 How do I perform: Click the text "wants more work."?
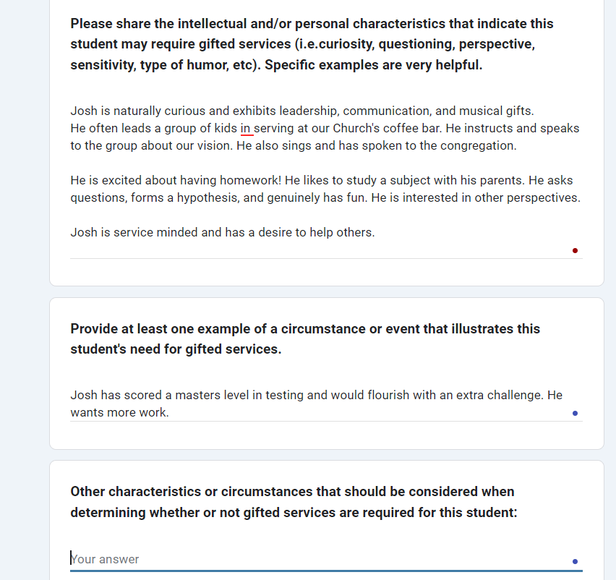tap(119, 413)
